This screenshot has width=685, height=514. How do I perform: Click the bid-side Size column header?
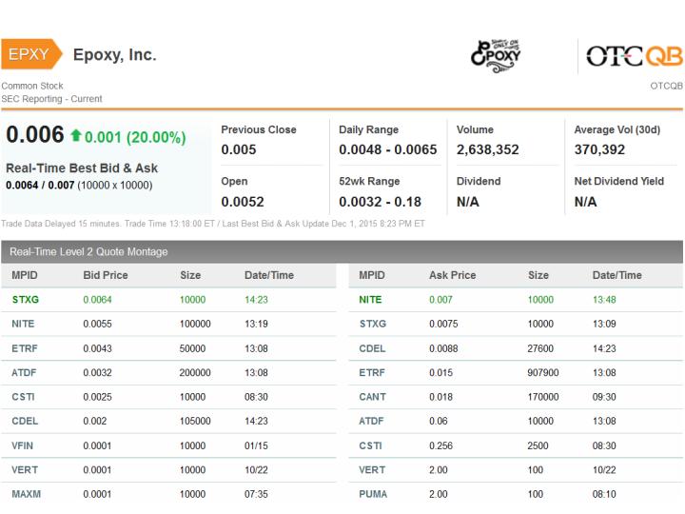coord(190,275)
